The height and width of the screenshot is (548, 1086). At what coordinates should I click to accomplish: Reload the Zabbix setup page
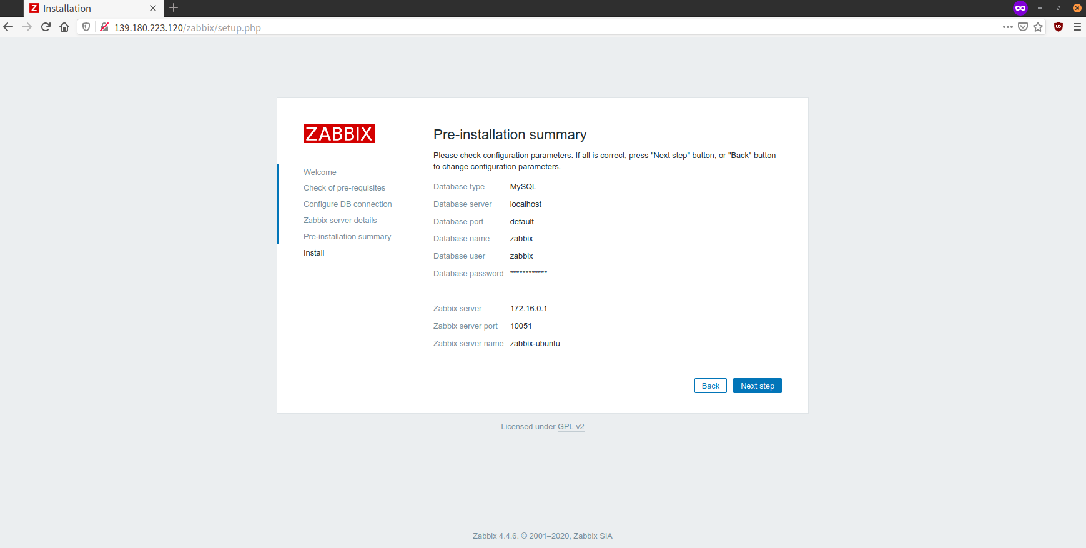pyautogui.click(x=46, y=27)
